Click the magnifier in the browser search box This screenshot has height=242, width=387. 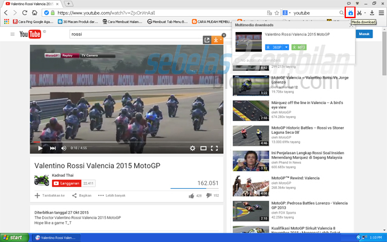[x=341, y=13]
